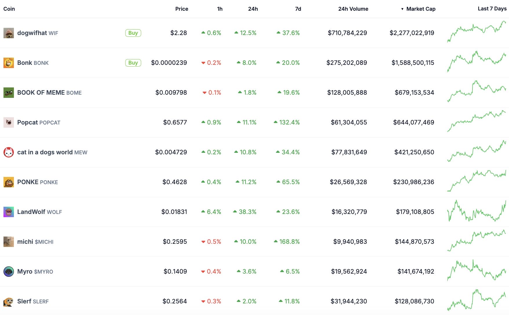Open the Popcat POPCAT coin page link
The image size is (509, 315).
click(x=39, y=122)
